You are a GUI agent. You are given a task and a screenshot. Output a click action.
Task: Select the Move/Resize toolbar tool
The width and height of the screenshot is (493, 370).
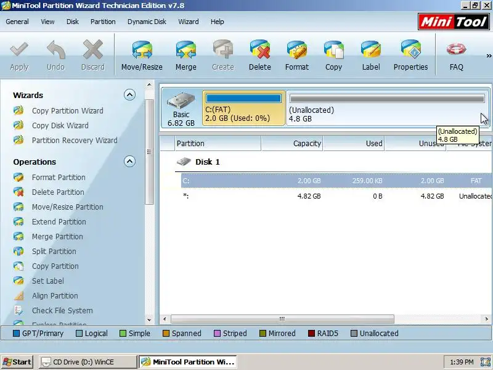tap(142, 55)
